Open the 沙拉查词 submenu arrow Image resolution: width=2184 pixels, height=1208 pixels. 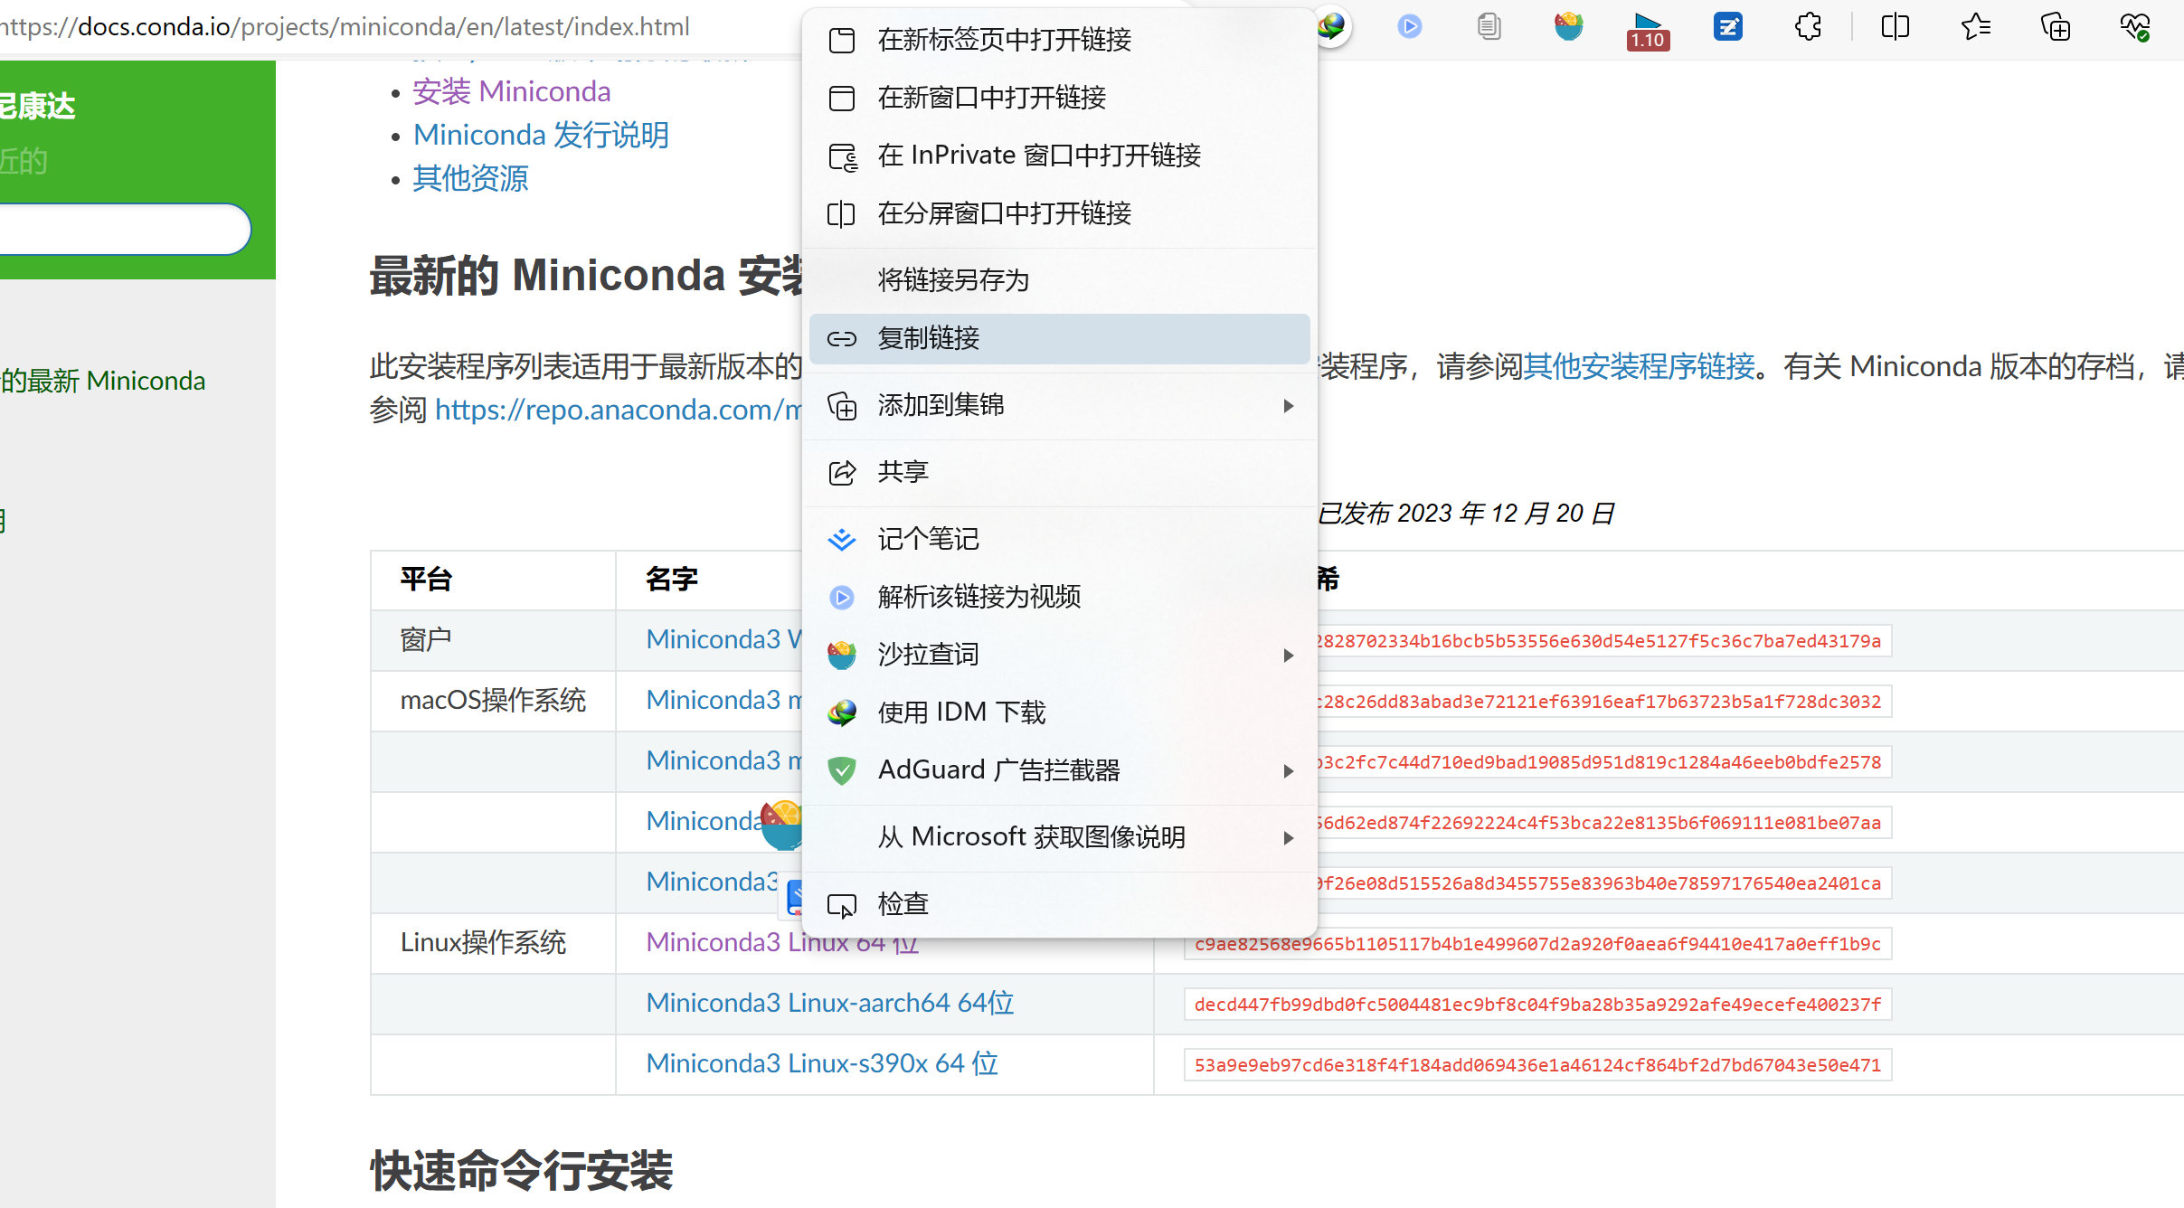pos(1288,655)
